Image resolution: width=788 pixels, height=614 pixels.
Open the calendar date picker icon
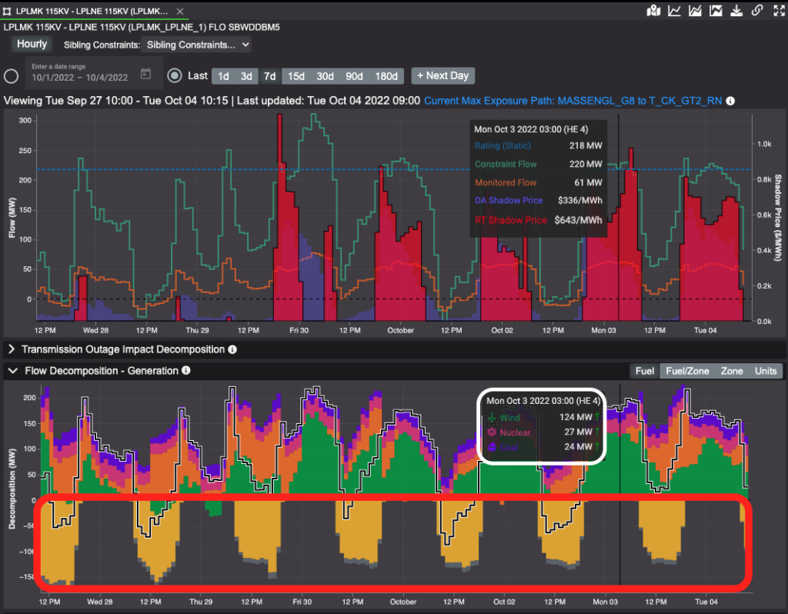[145, 75]
